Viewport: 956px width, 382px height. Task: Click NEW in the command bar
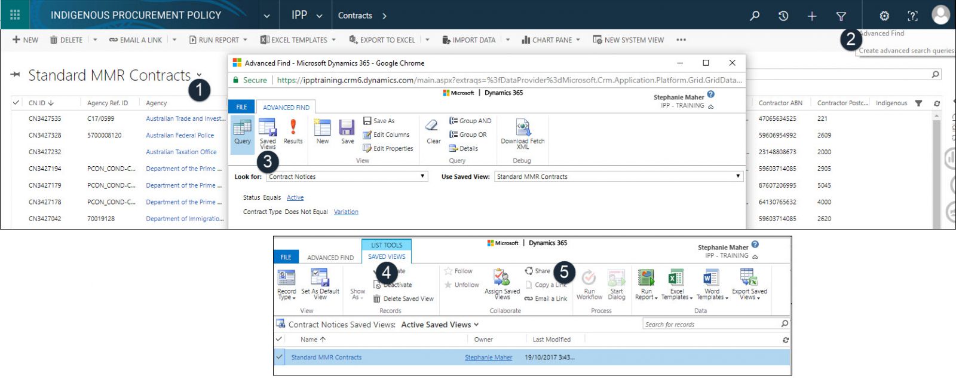26,40
